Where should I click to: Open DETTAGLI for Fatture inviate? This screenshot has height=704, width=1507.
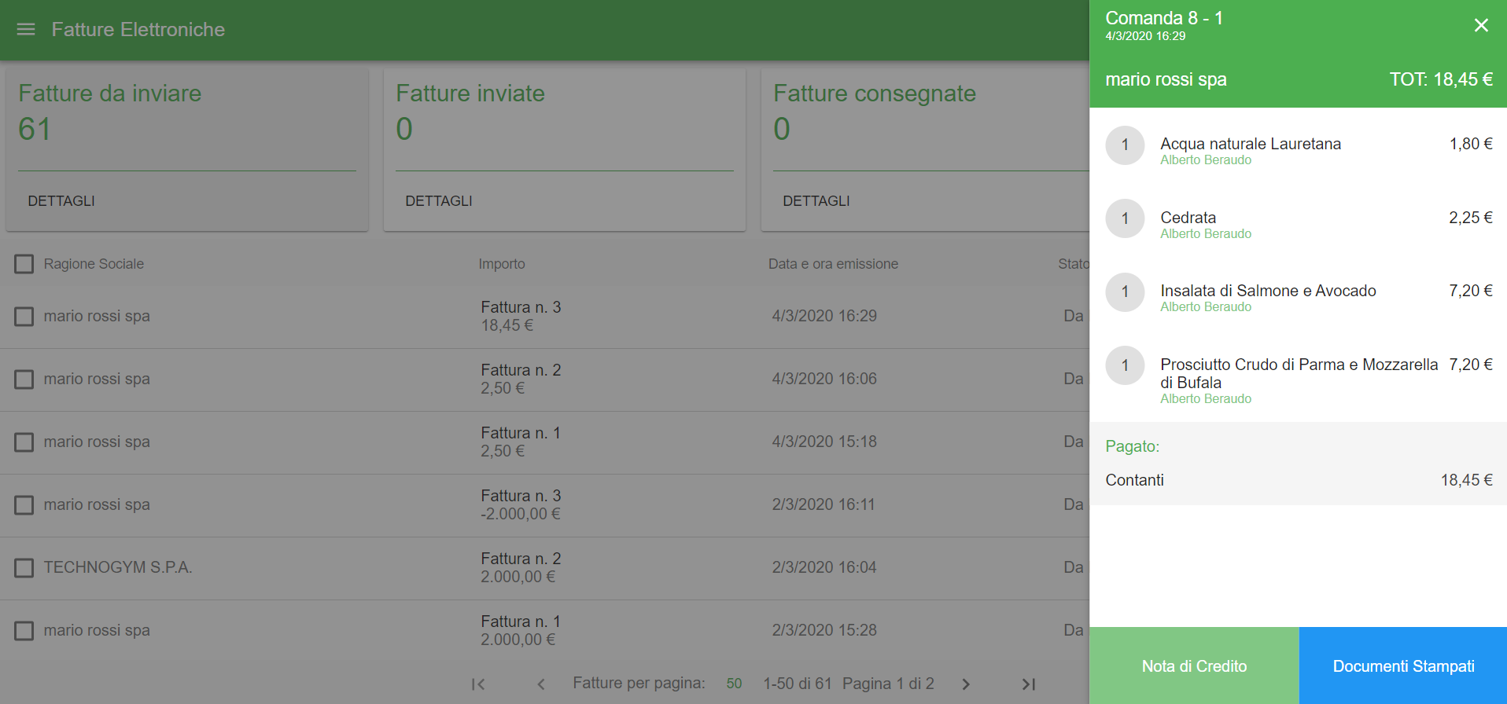[439, 201]
